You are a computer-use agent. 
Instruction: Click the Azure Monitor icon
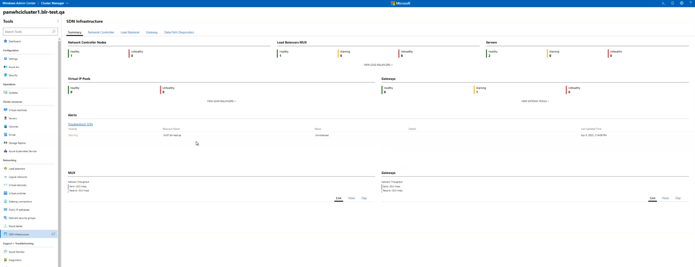pyautogui.click(x=5, y=252)
